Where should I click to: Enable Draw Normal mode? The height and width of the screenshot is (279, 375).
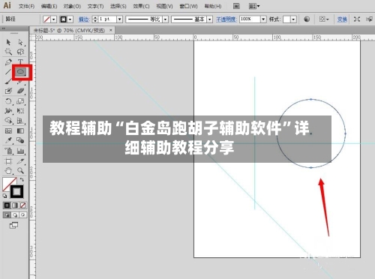point(7,215)
